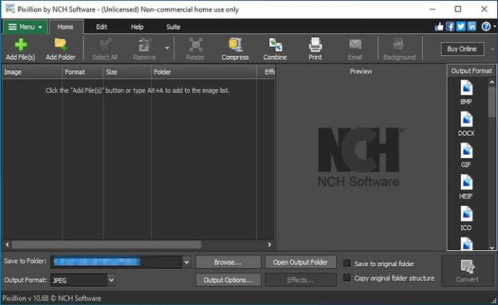The width and height of the screenshot is (498, 305).
Task: Click the Remove toolbar icon
Action: pos(144,49)
